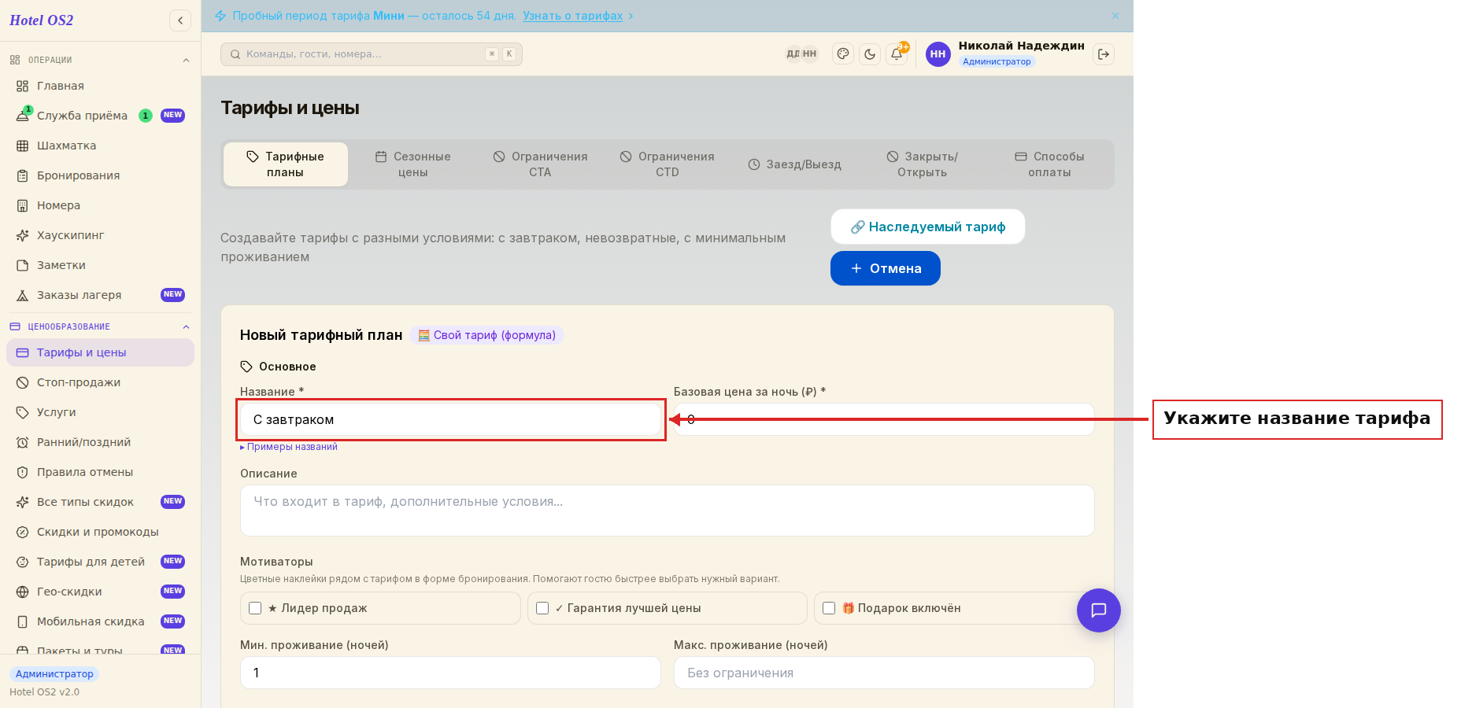This screenshot has width=1461, height=708.
Task: Click Макс. проживание field
Action: click(x=884, y=673)
